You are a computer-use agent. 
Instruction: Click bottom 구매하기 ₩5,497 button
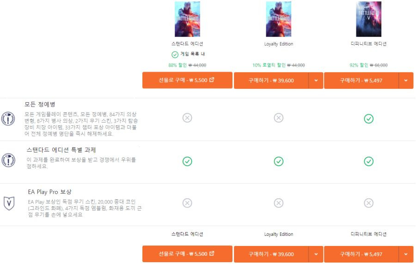coord(361,254)
